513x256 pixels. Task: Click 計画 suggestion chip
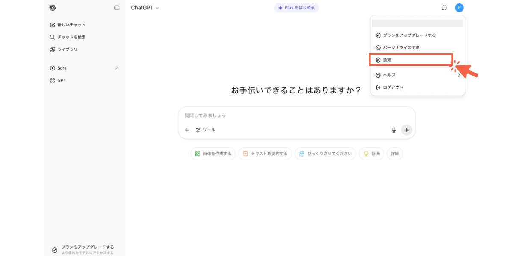pos(371,154)
